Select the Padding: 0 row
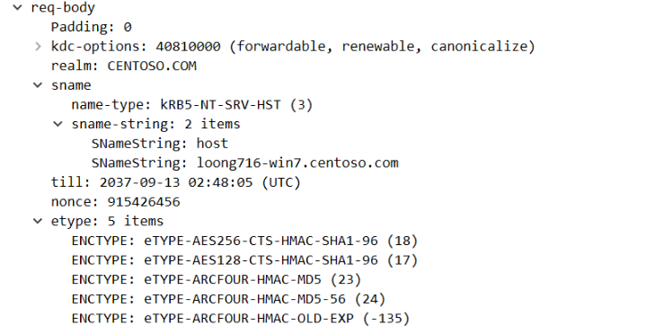The image size is (655, 334). point(92,27)
